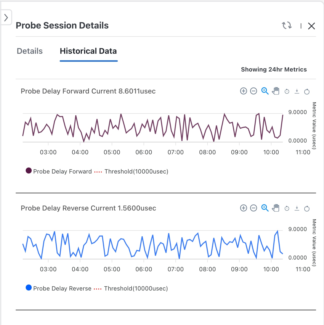The height and width of the screenshot is (325, 324).
Task: Zoom in on the Forward delay chart
Action: click(x=243, y=91)
